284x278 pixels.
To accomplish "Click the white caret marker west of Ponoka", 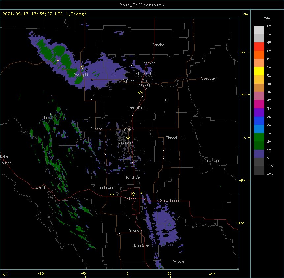I will pyautogui.click(x=121, y=49).
